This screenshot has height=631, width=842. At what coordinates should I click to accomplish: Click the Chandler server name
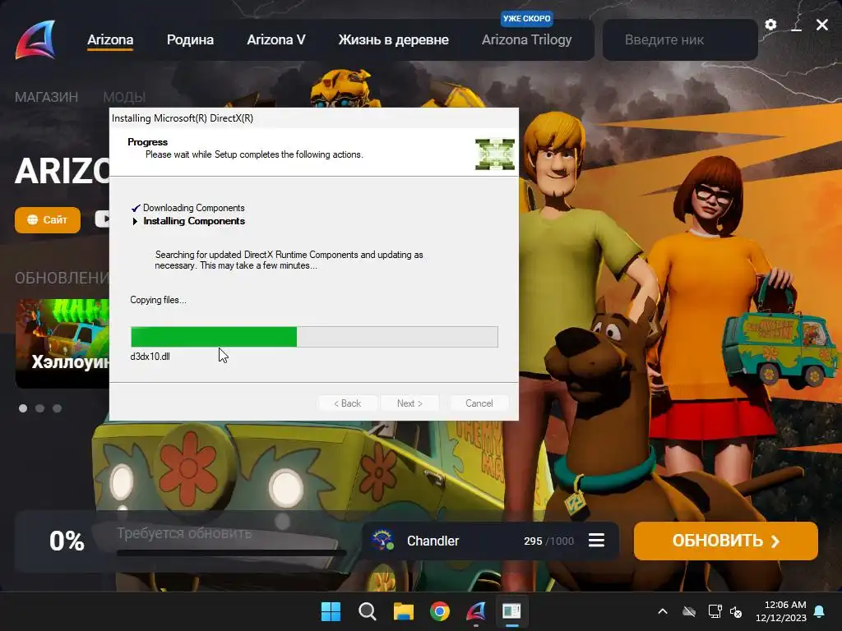click(433, 541)
